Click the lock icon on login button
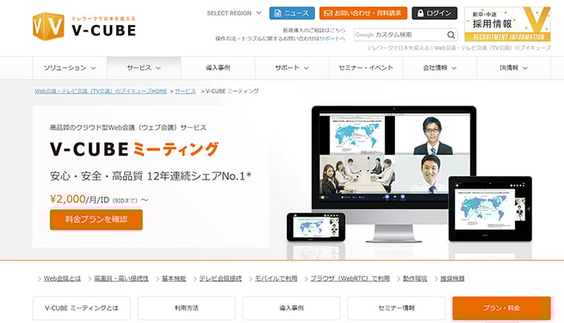564x323 pixels. coord(420,14)
